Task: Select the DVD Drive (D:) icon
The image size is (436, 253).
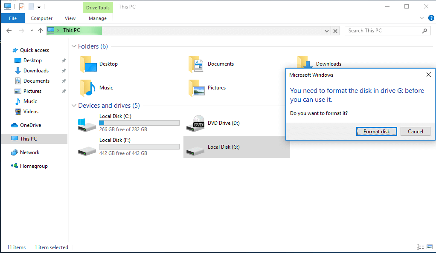Action: click(x=195, y=124)
